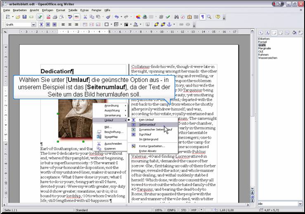Open the Alle filter dropdown in styles panel

tap(300, 204)
